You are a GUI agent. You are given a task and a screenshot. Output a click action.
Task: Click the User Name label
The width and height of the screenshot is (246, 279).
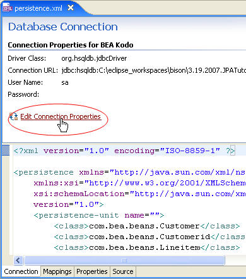coord(25,82)
